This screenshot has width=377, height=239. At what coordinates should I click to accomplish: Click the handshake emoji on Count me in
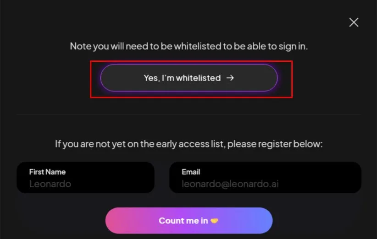point(214,221)
